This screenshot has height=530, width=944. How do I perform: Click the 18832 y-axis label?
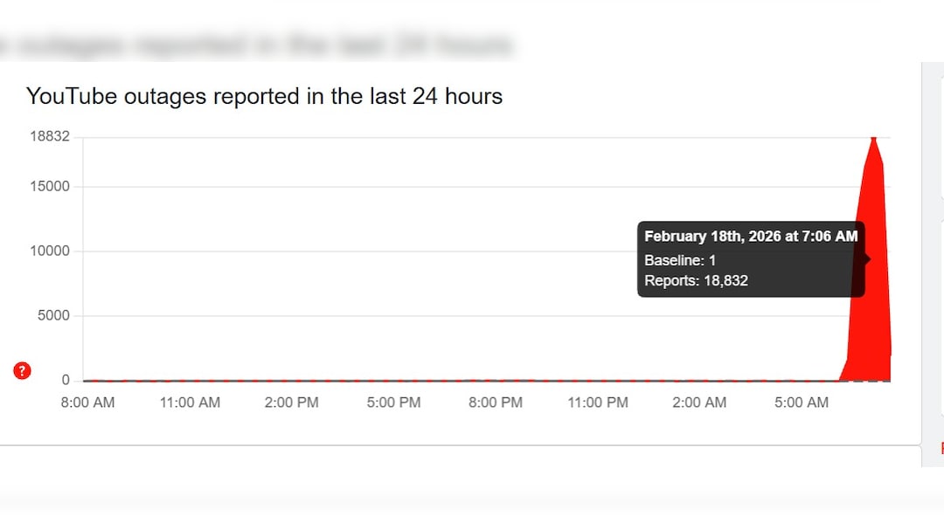51,137
